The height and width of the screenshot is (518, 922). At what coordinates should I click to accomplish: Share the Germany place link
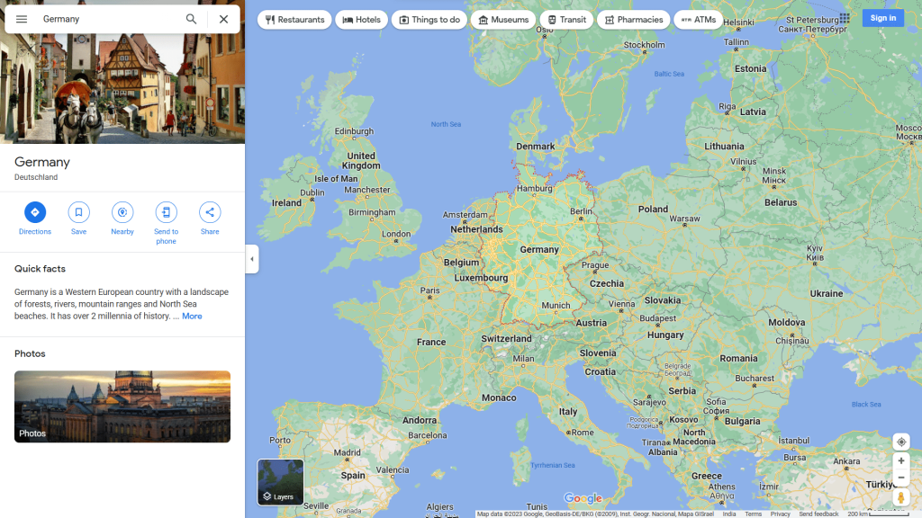210,219
